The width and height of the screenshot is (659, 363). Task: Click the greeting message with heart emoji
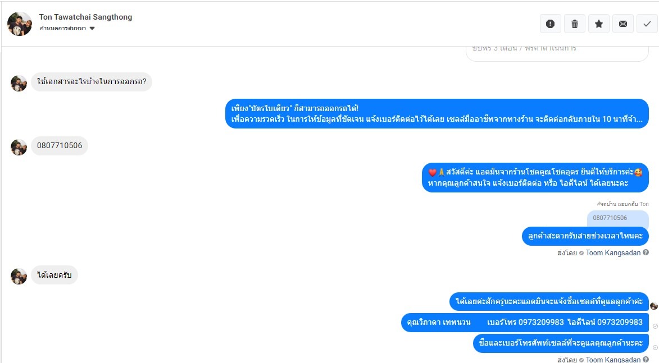(535, 177)
